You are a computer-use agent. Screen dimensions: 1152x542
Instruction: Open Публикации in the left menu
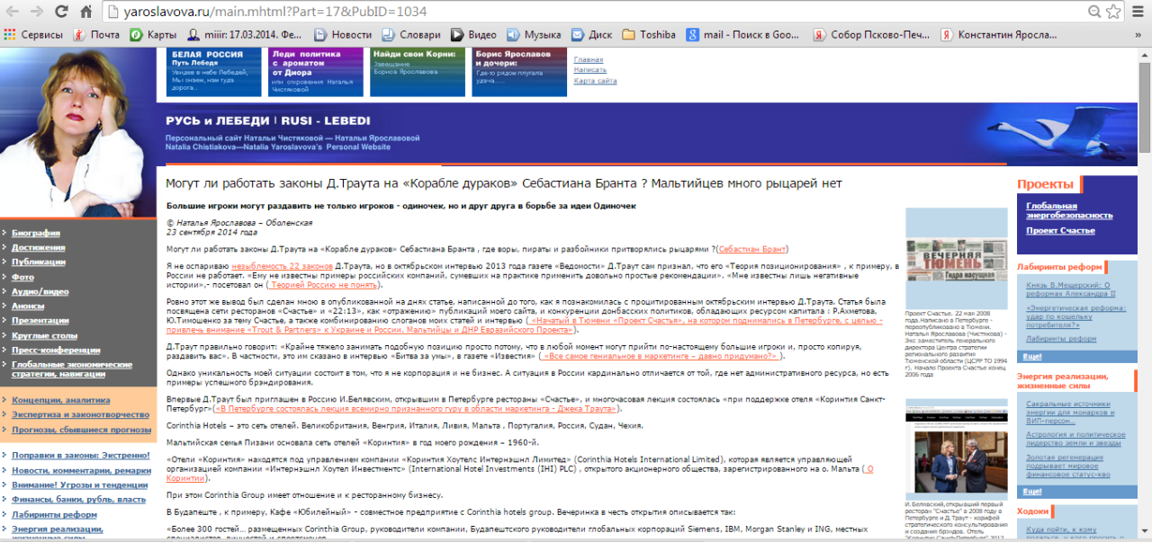point(39,262)
